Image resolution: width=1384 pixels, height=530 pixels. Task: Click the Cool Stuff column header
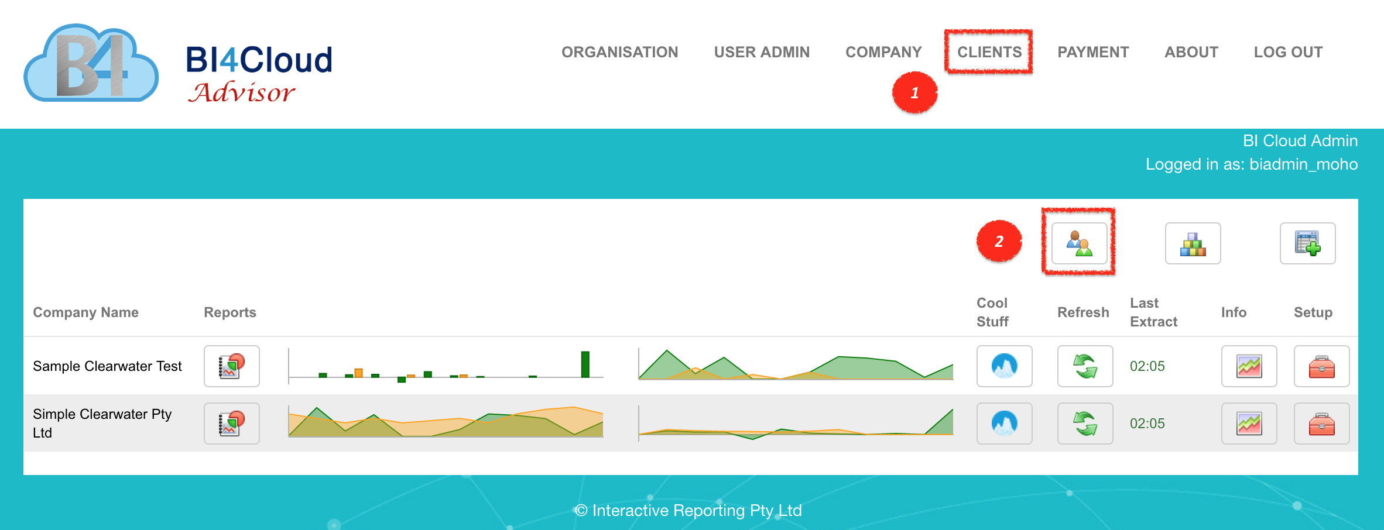point(992,312)
